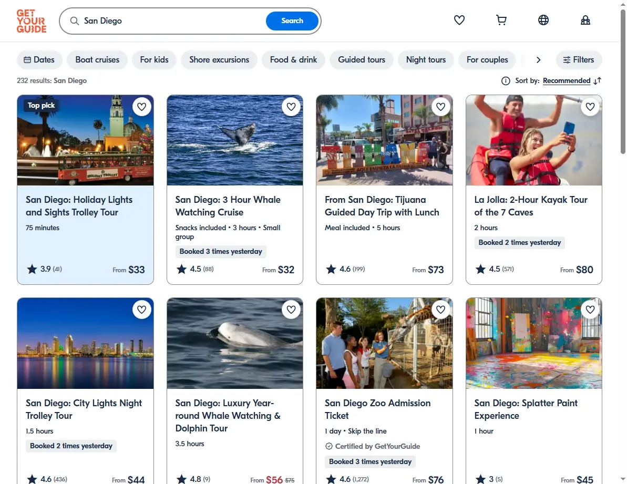Open Luxury Year-round Whale Watching title

(228, 415)
